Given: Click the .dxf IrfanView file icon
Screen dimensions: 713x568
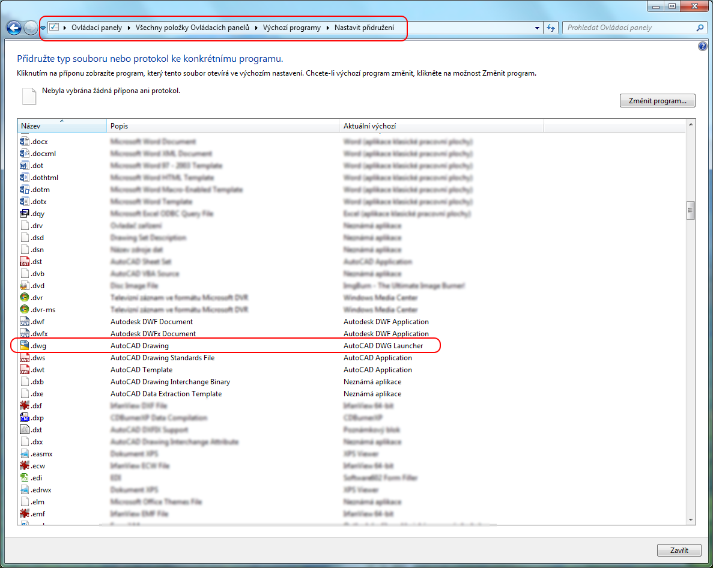Looking at the screenshot, I should click(25, 406).
